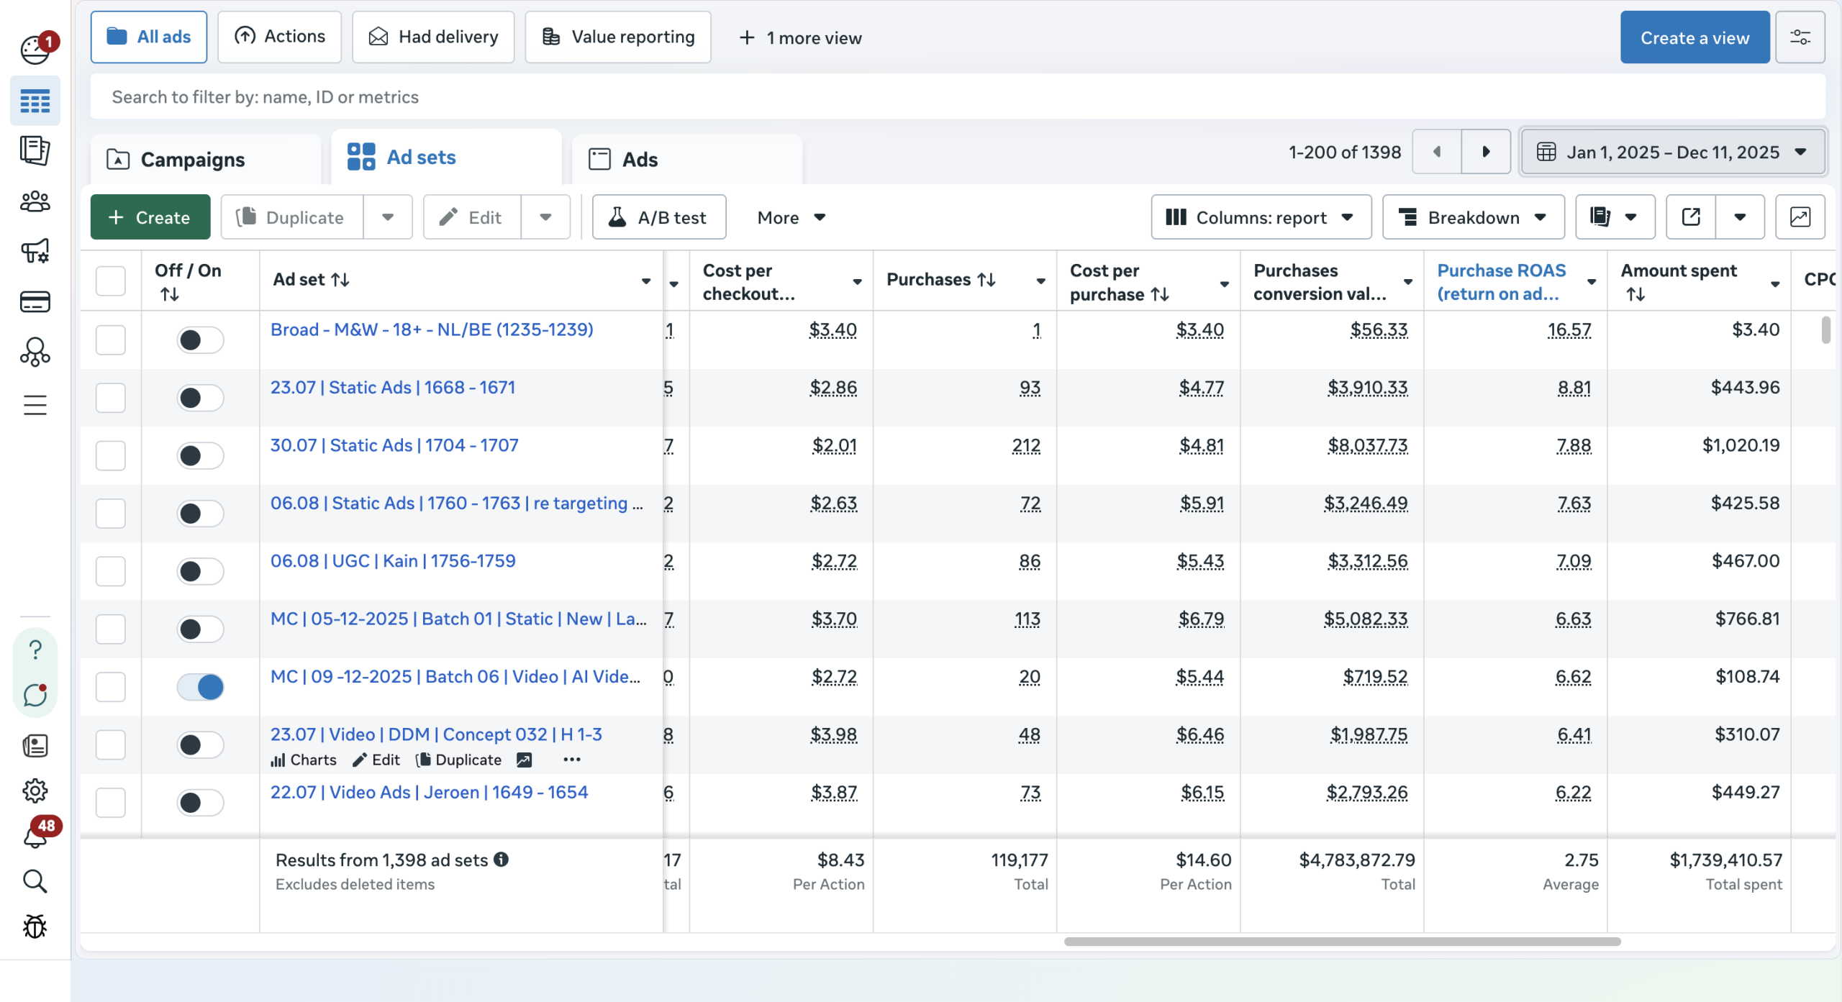Click the export share icon button
1842x1002 pixels.
[x=1691, y=217]
